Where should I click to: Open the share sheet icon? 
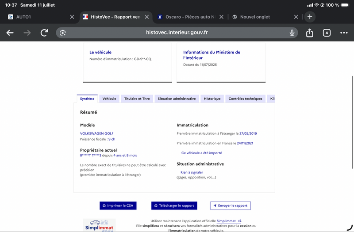(309, 33)
